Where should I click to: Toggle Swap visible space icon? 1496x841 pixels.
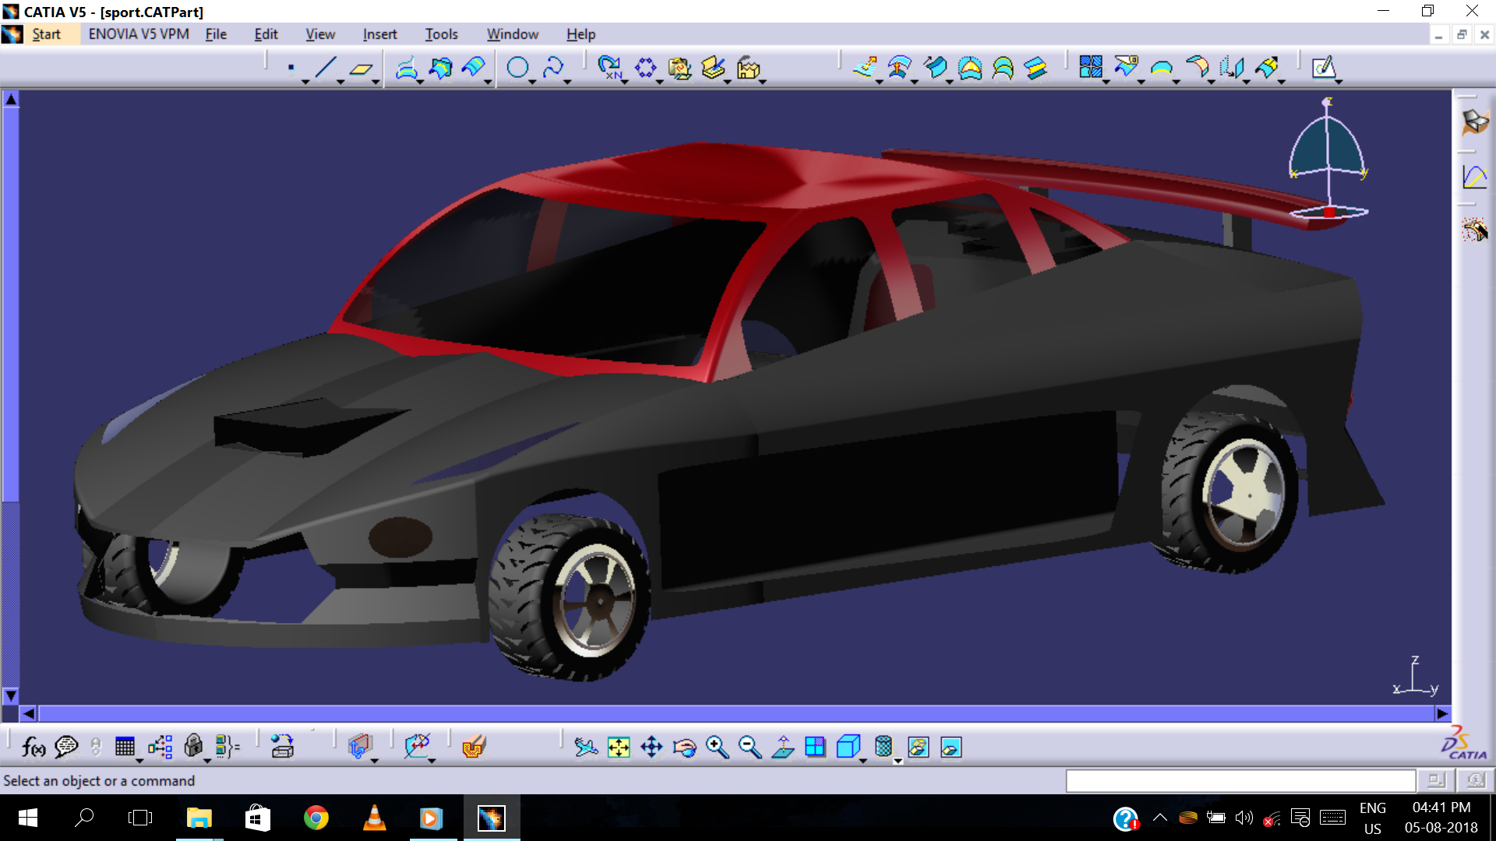click(951, 748)
